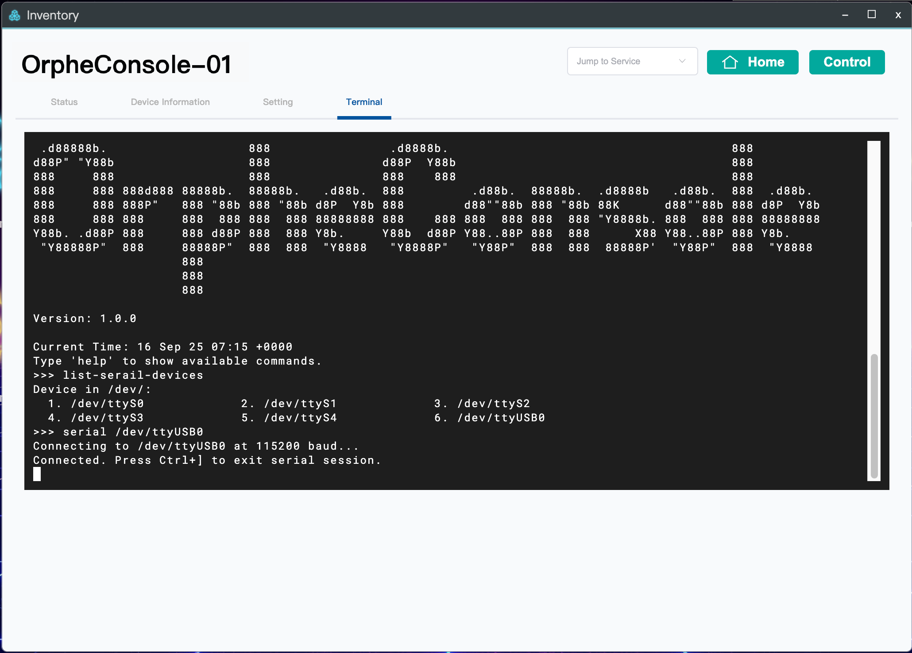
Task: Click the house icon on Home button
Action: (x=730, y=62)
